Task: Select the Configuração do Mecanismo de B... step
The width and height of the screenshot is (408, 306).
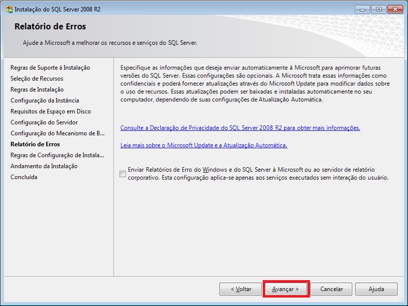Action: [58, 133]
